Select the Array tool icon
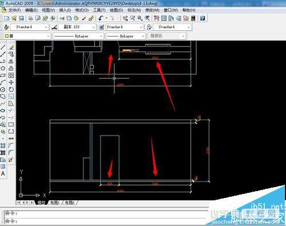 pyautogui.click(x=11, y=76)
